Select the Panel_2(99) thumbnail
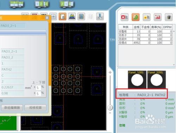Screen dimensions: 176x133 pyautogui.click(x=157, y=80)
